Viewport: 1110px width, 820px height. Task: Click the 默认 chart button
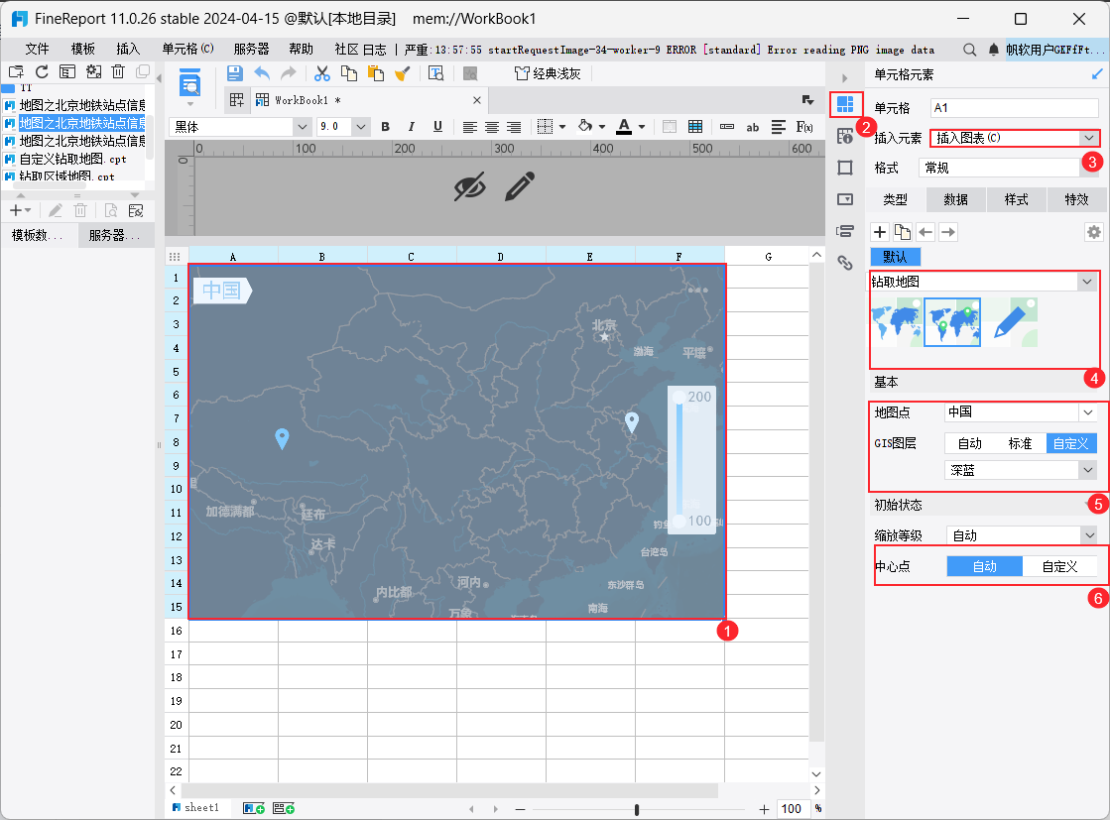coord(895,257)
